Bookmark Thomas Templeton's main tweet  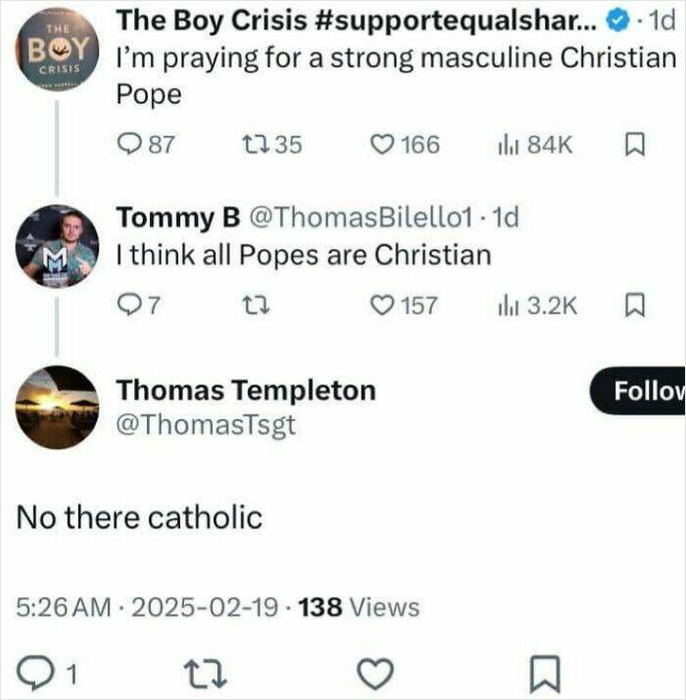[x=541, y=674]
